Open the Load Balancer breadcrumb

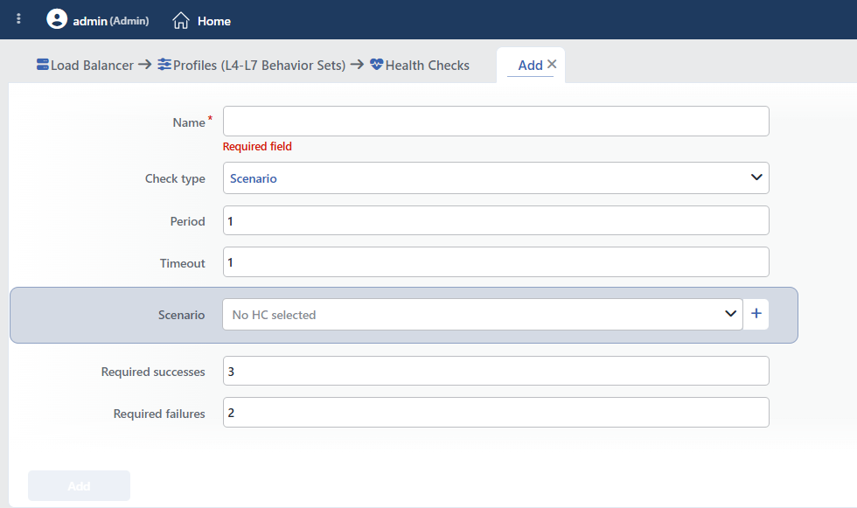pyautogui.click(x=92, y=66)
